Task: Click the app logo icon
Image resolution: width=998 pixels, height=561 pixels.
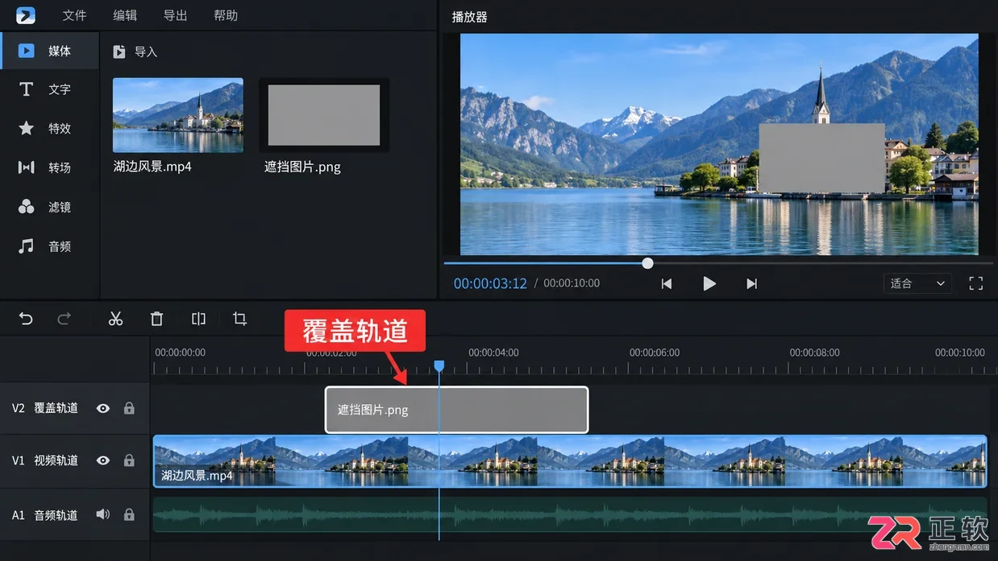Action: coord(26,15)
